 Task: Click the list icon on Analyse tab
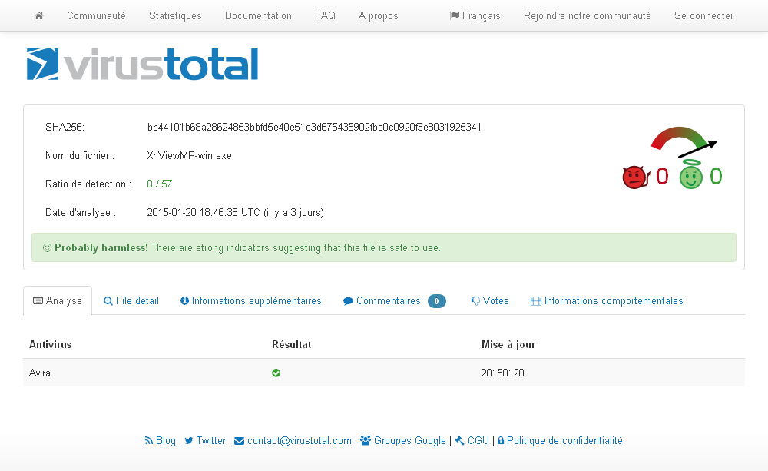[38, 300]
